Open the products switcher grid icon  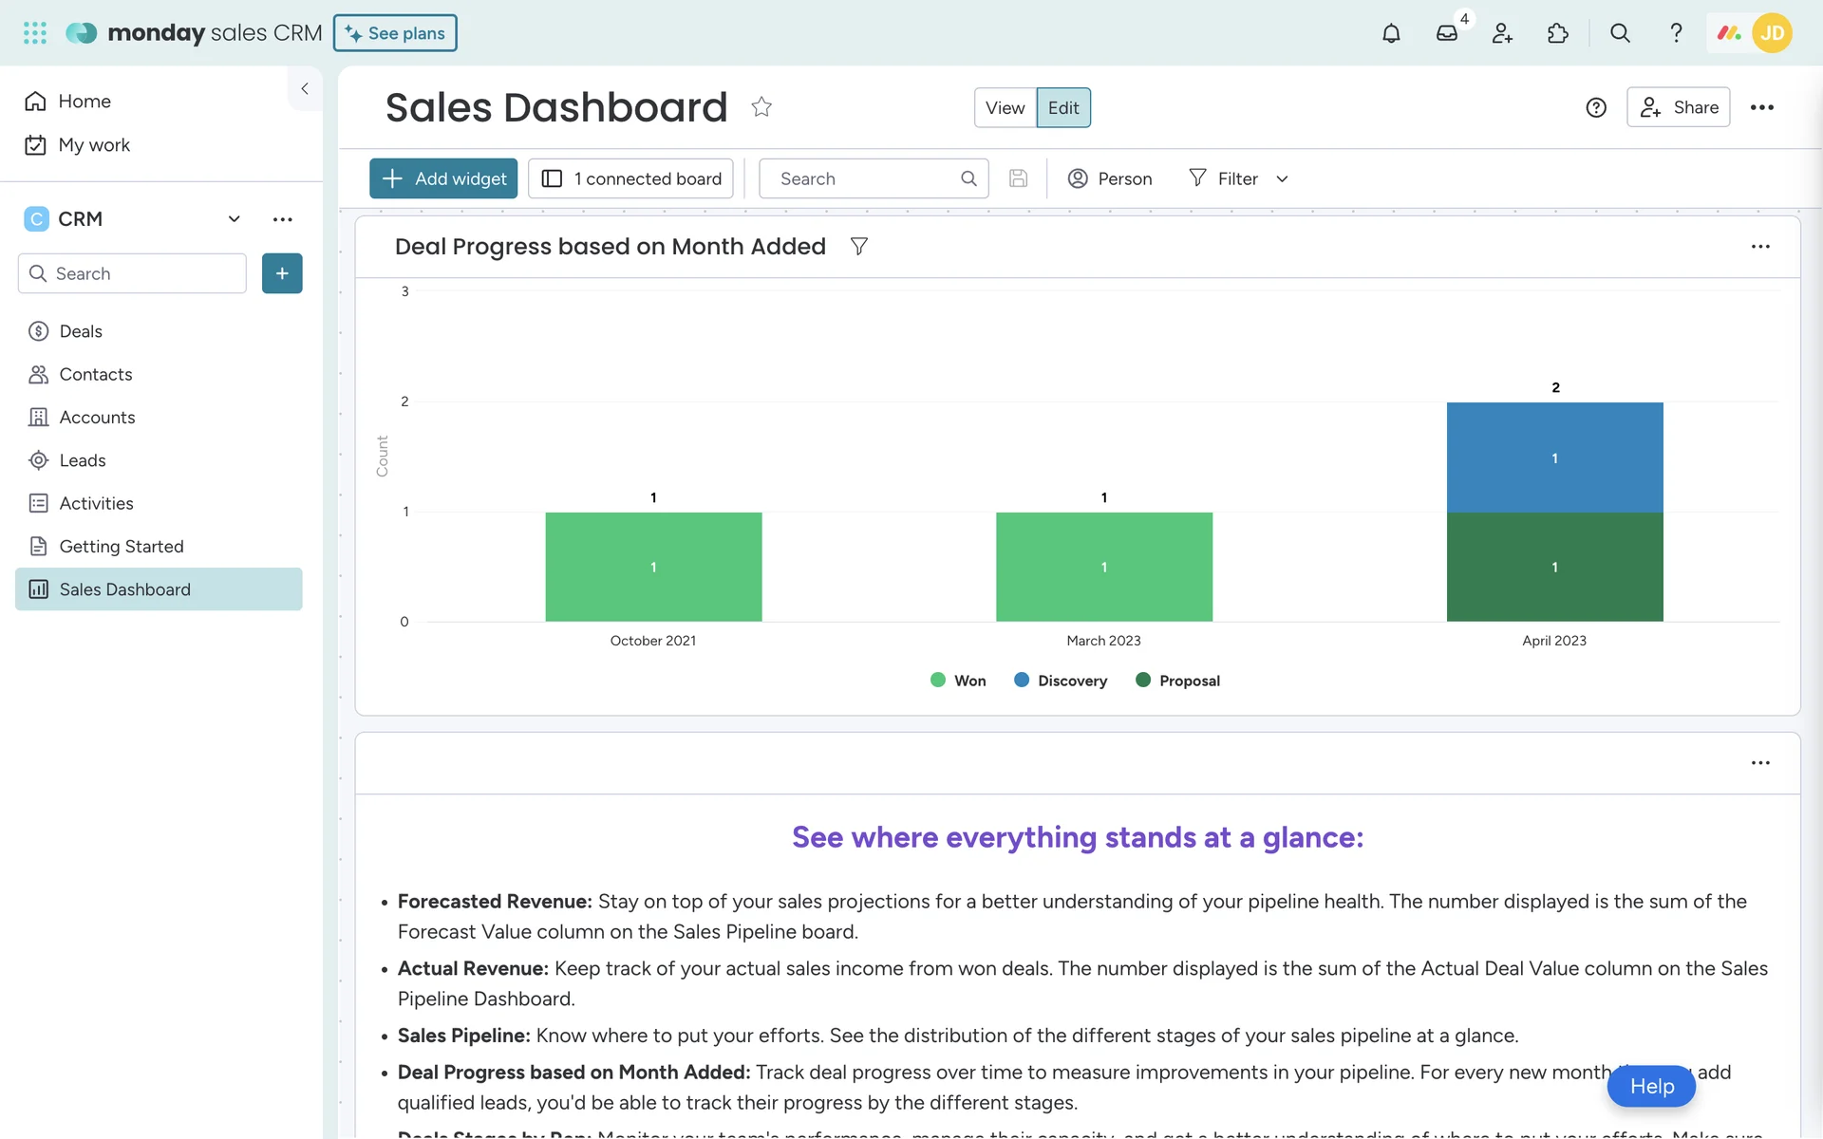(x=35, y=33)
